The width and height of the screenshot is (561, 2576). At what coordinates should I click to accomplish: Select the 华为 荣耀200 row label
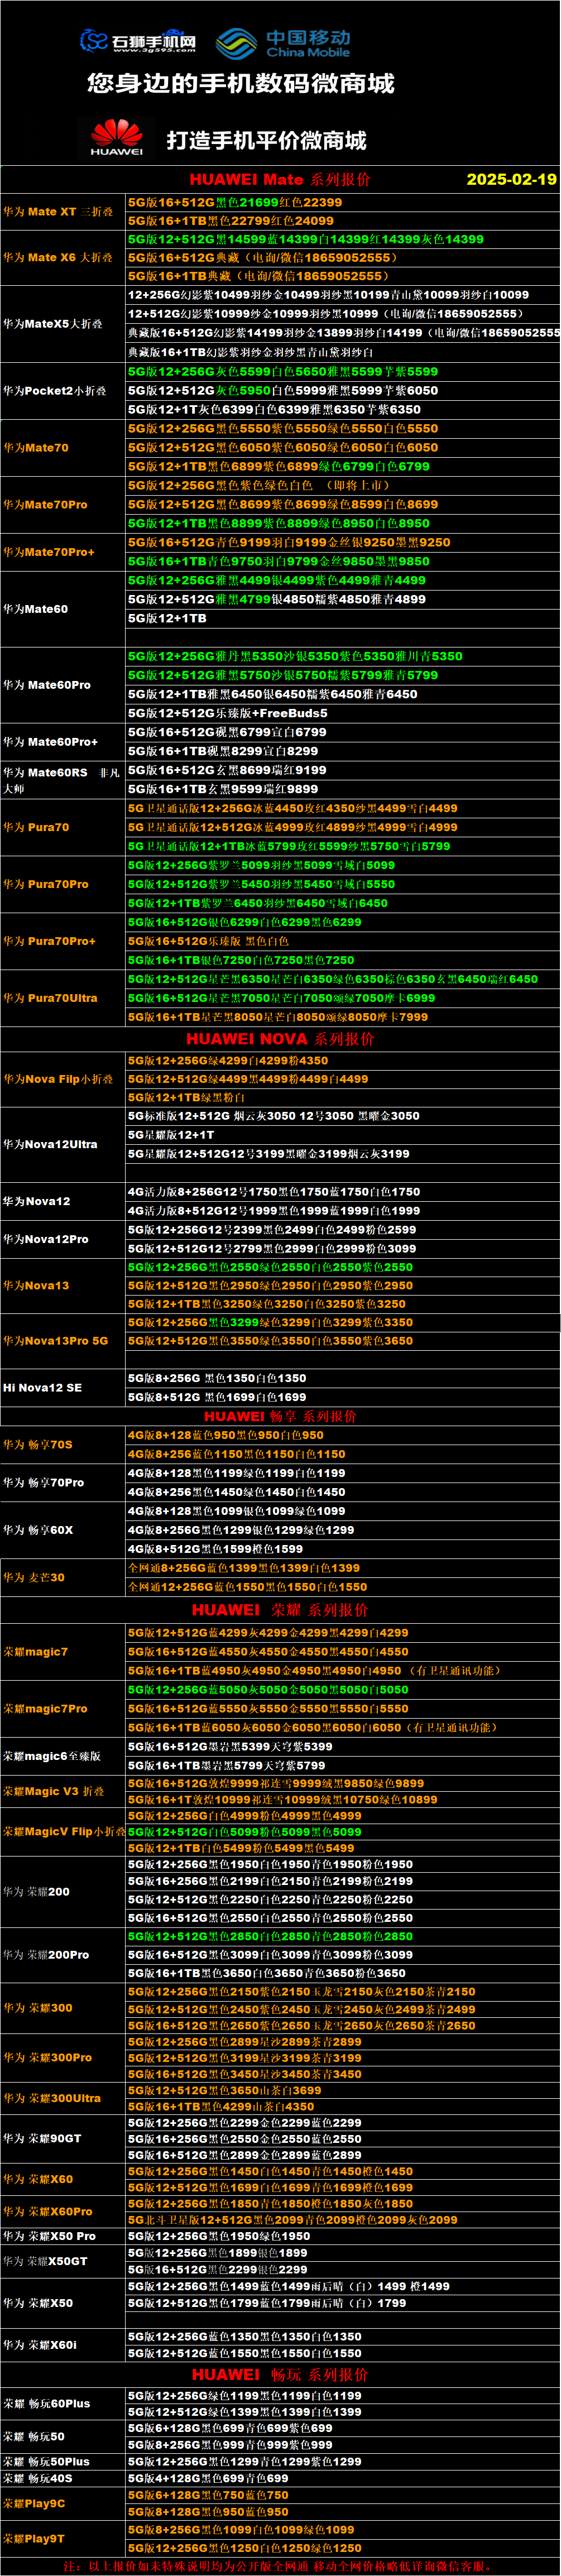pyautogui.click(x=36, y=1892)
